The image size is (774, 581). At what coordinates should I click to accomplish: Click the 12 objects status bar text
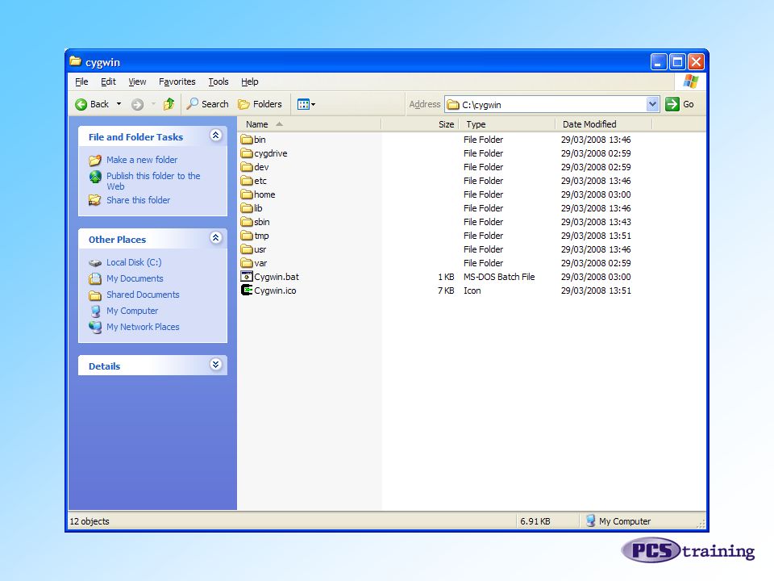pos(89,521)
